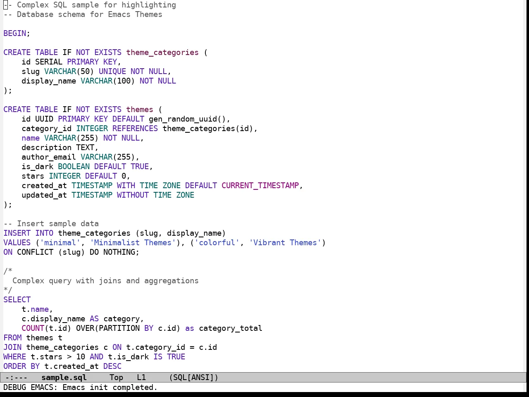This screenshot has height=397, width=529.
Task: Click on gen_random_uuid() function call
Action: pyautogui.click(x=187, y=119)
